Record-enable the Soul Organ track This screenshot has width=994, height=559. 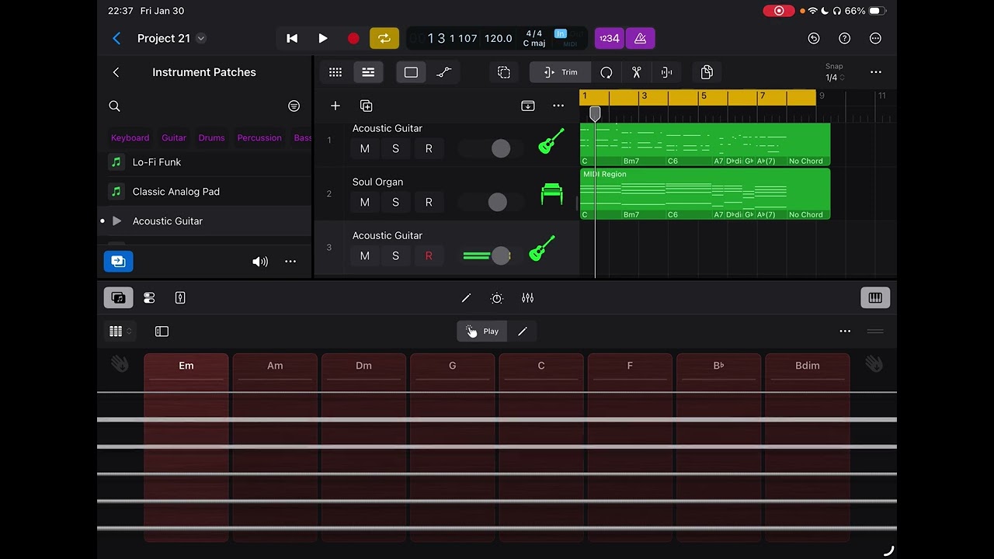pos(429,202)
